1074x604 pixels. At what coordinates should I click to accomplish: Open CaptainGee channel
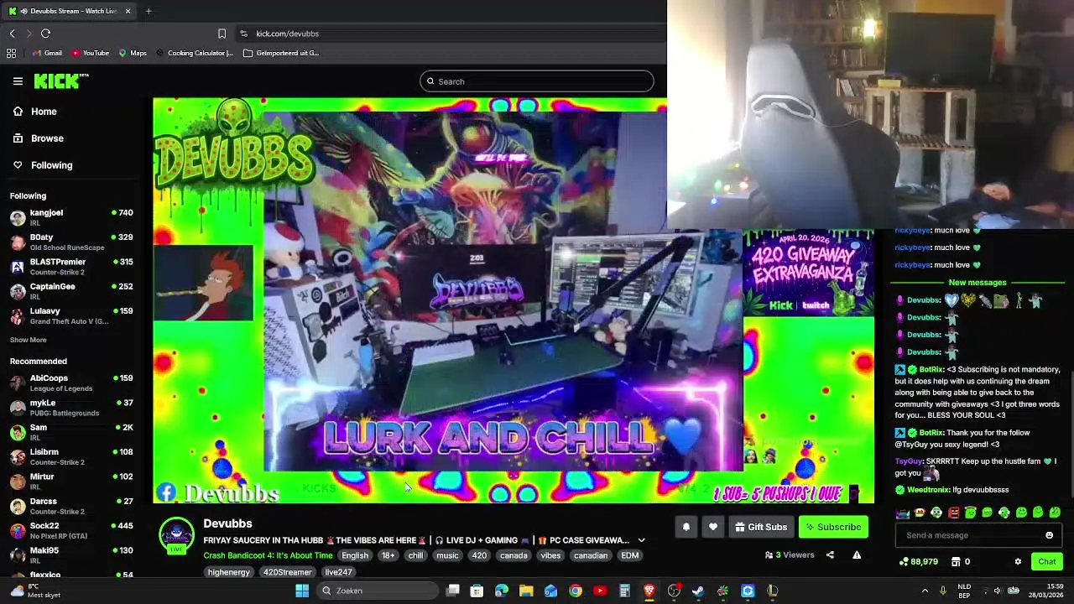click(x=71, y=291)
